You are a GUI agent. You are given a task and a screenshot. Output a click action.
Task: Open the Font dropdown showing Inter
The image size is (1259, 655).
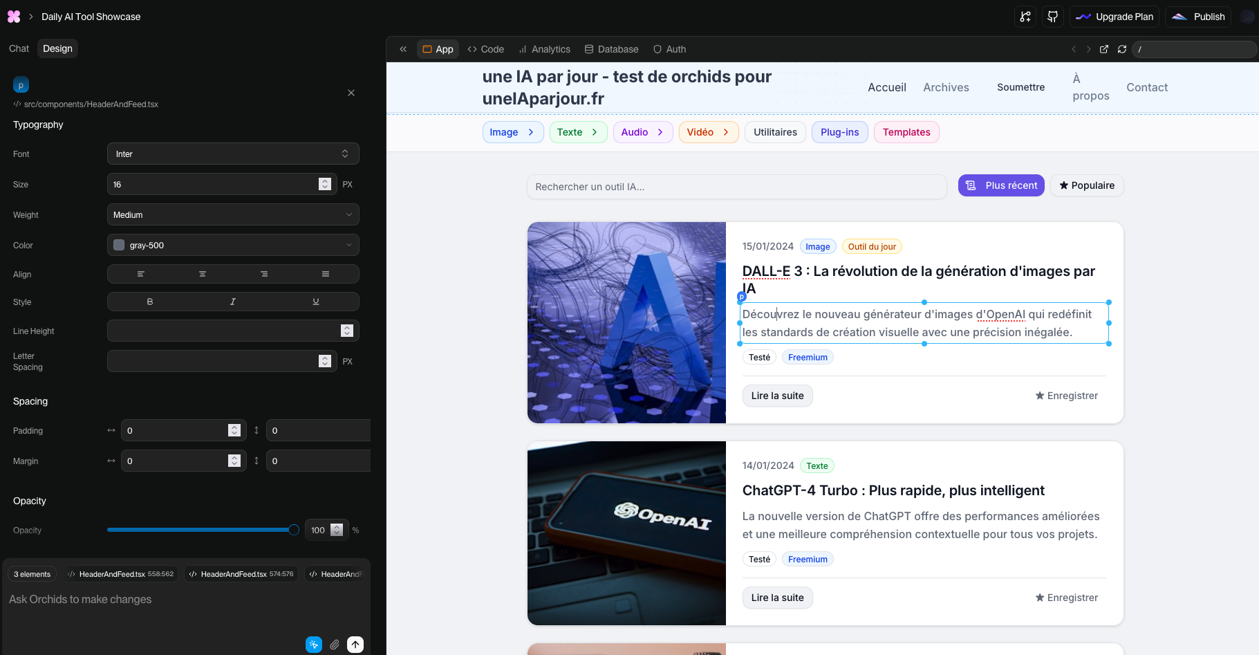(233, 154)
